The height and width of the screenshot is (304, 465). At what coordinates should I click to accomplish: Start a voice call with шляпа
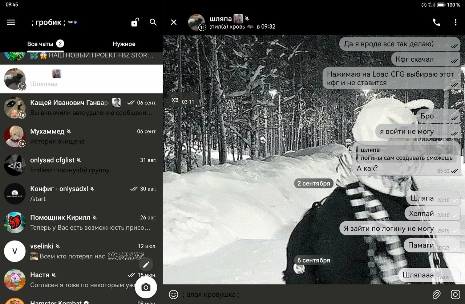coord(436,22)
